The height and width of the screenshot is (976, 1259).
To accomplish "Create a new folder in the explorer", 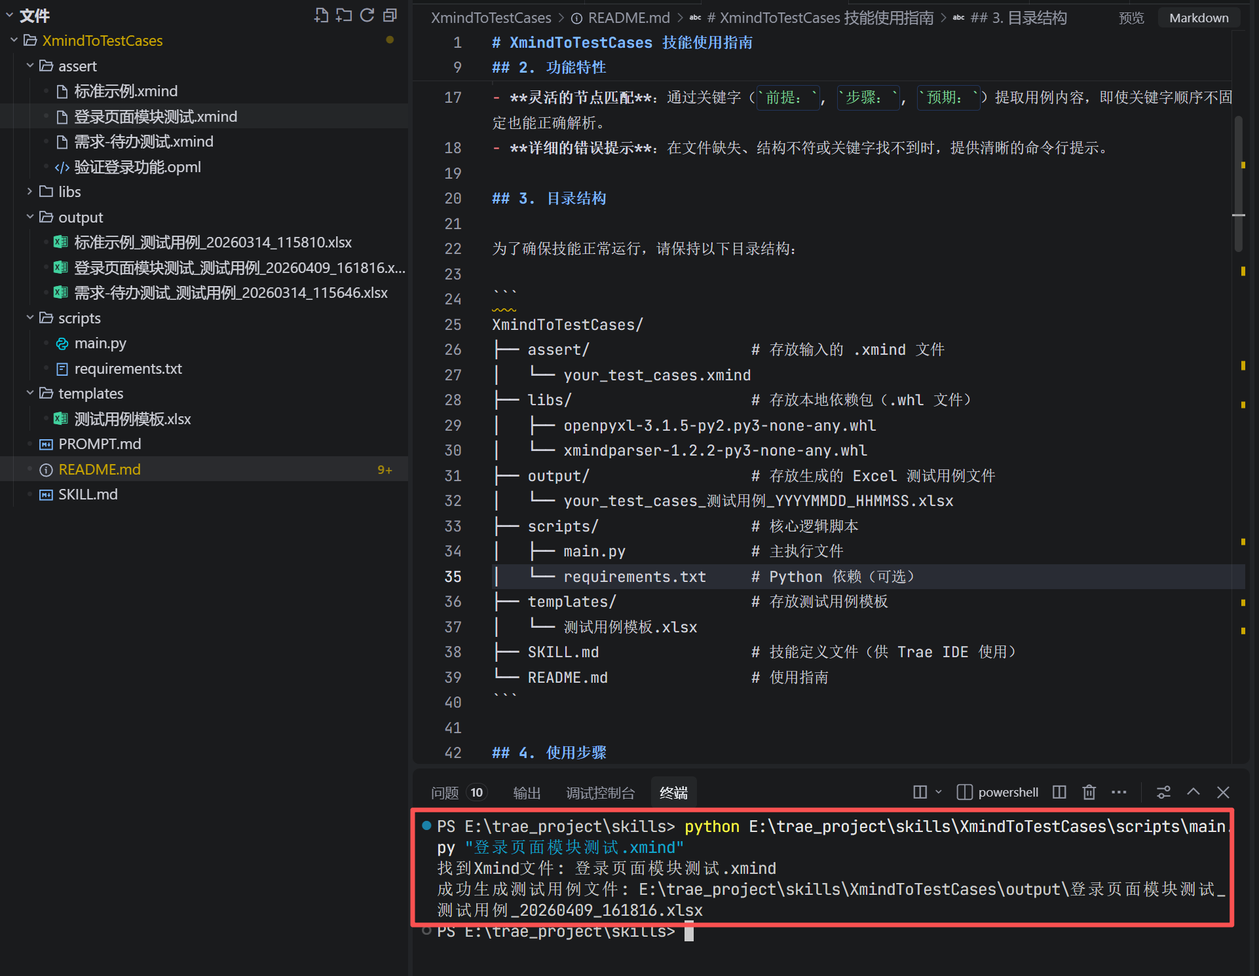I will [x=344, y=15].
